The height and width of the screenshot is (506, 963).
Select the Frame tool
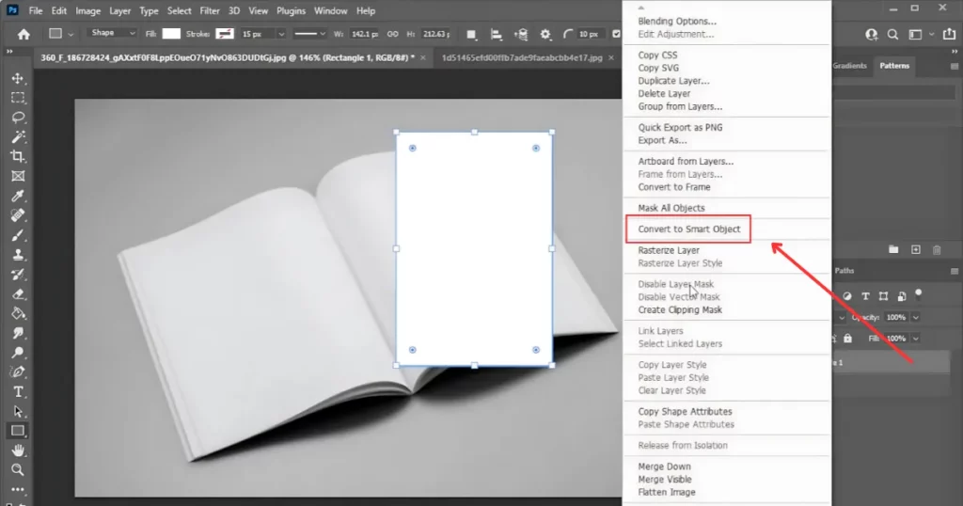[18, 176]
